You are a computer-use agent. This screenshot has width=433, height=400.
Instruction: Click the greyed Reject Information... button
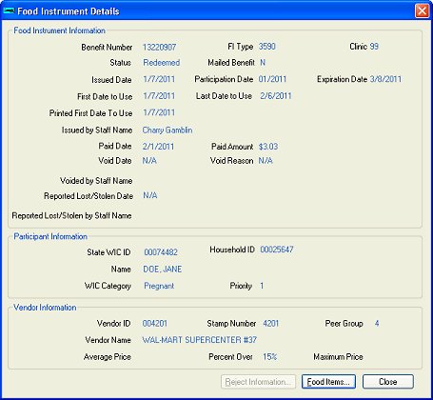(258, 382)
